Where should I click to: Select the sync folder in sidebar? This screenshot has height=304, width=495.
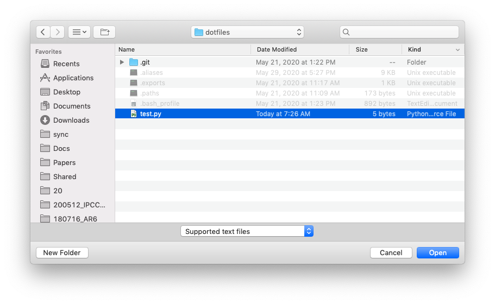click(55, 135)
